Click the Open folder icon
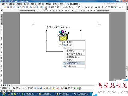This screenshot has width=128, height=96. tap(5, 7)
